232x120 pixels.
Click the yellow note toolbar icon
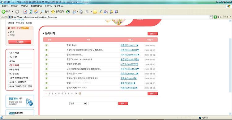(x=95, y=12)
